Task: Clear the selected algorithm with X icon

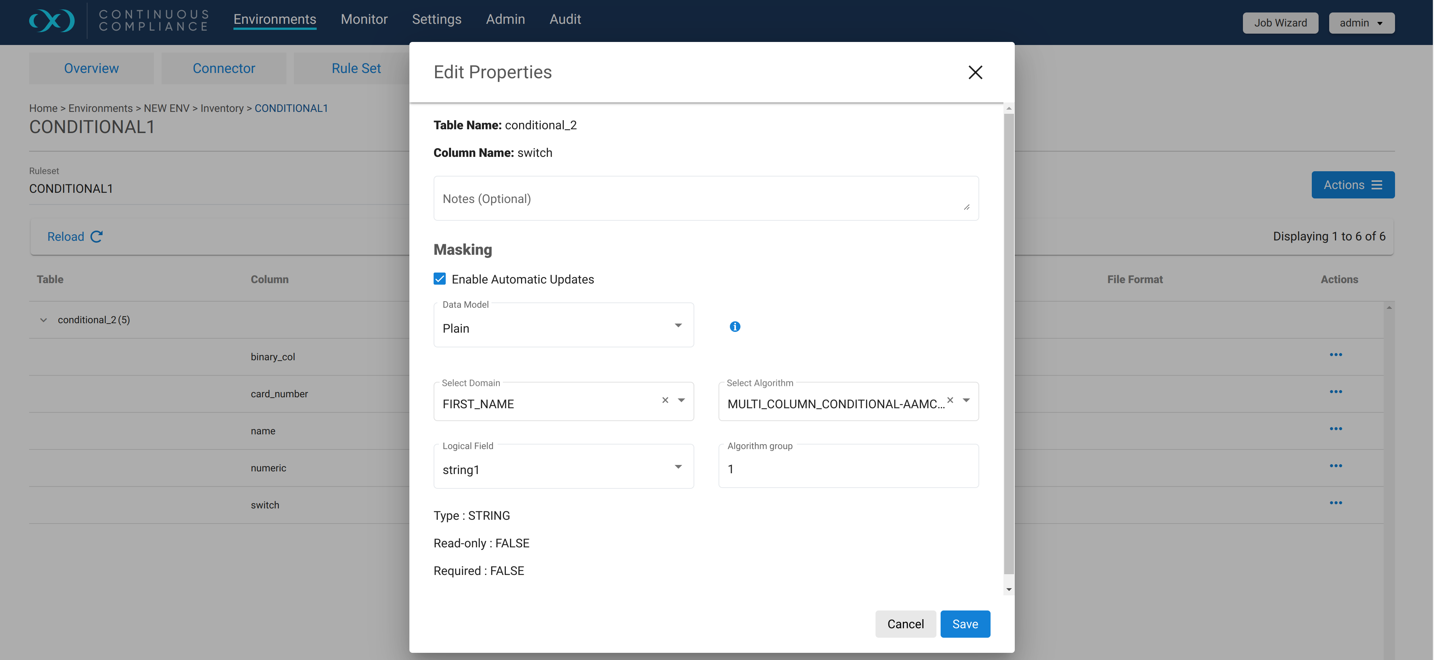Action: [950, 400]
